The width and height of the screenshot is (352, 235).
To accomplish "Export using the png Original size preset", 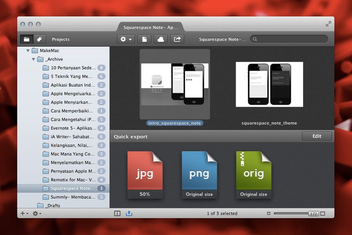I will [199, 175].
